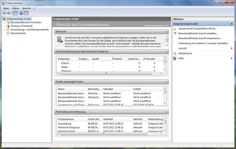Click Benutzerdefinierte Ansicht erstellen action
236x149 pixels.
[x=198, y=34]
